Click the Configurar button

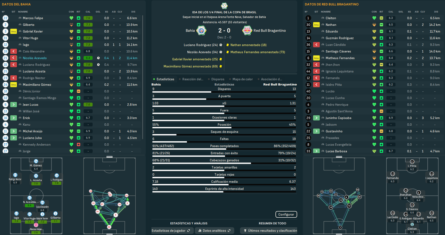point(286,215)
